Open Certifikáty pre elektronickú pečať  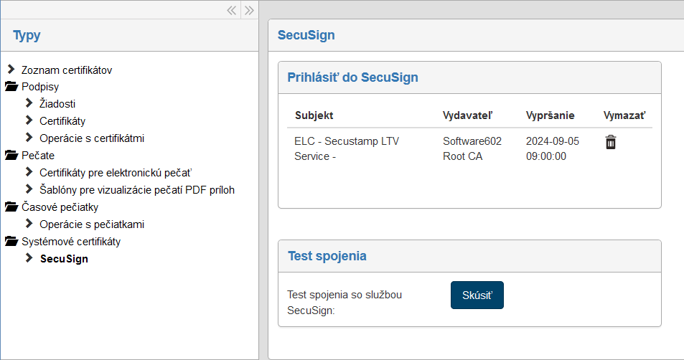(116, 173)
